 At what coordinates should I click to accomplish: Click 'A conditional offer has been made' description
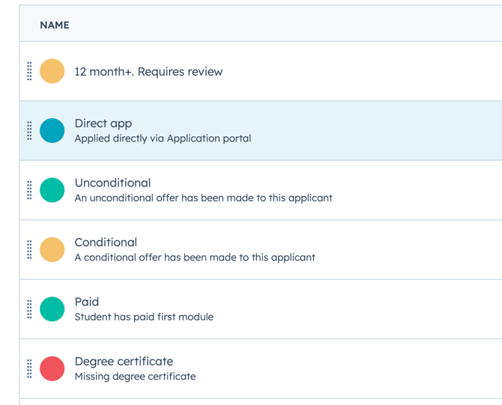(195, 258)
